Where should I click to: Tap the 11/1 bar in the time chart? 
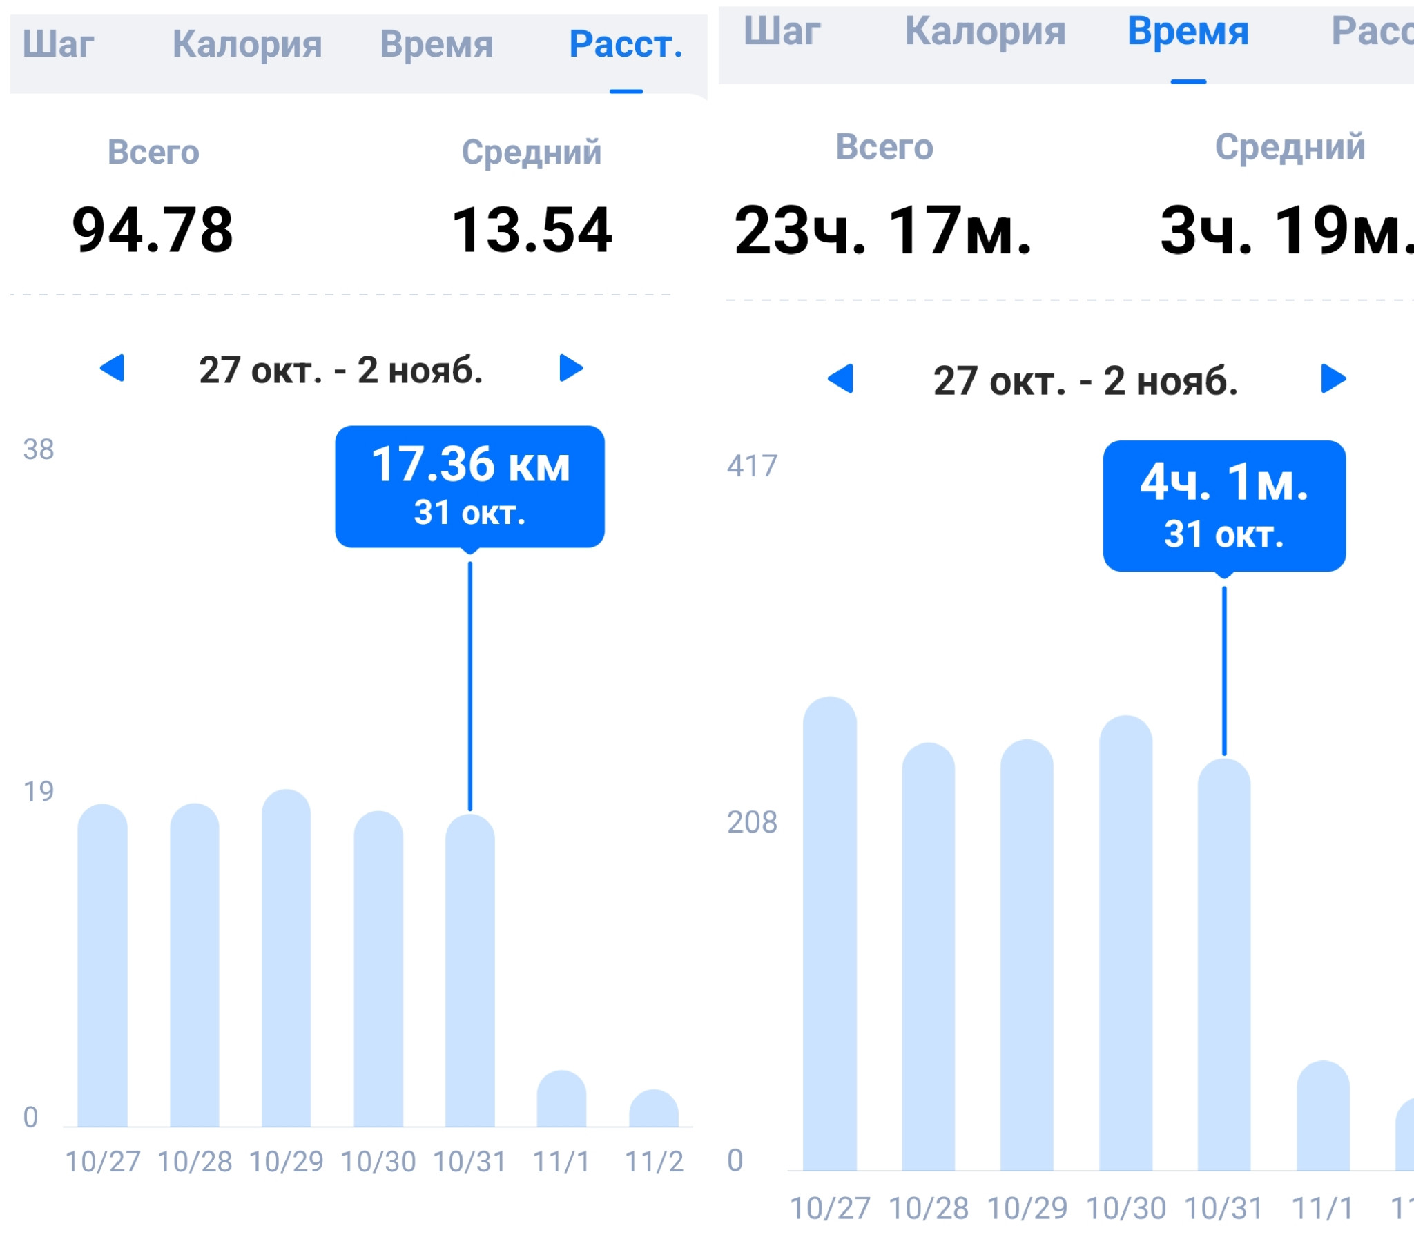[x=1324, y=1116]
